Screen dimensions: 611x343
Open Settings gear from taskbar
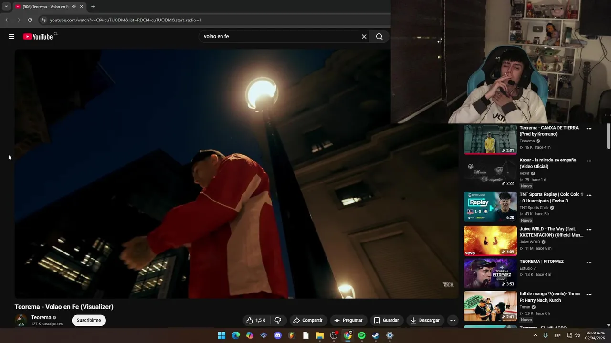(x=390, y=335)
